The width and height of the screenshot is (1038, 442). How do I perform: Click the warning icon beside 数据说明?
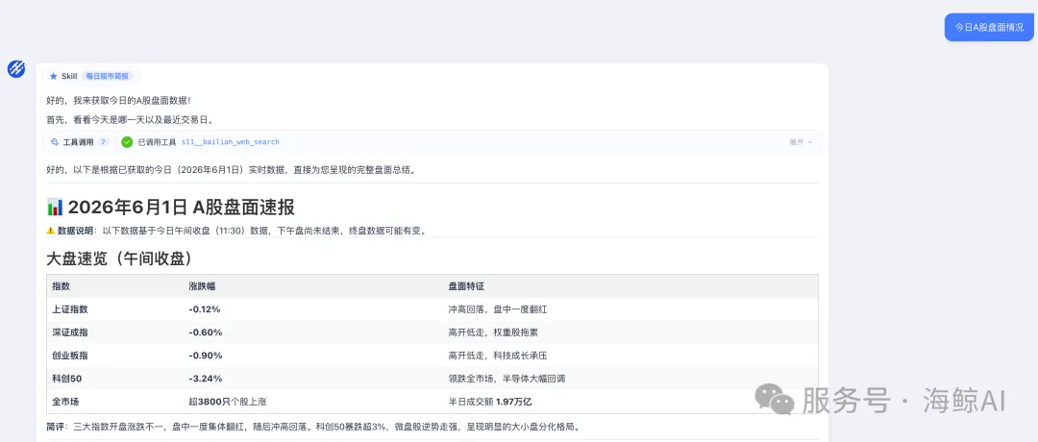(x=50, y=231)
